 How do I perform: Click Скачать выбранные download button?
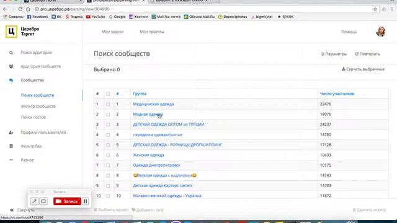363,69
